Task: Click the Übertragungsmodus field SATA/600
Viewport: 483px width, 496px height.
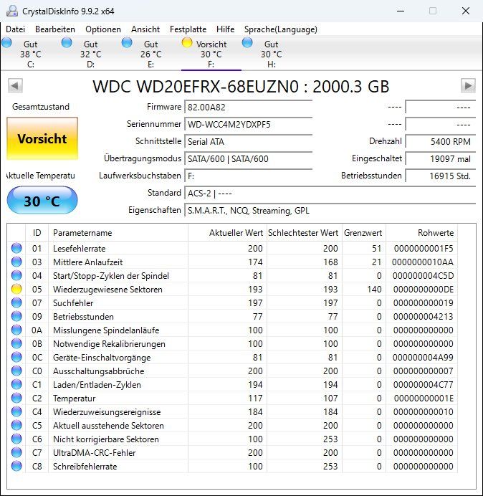Action: (x=248, y=158)
